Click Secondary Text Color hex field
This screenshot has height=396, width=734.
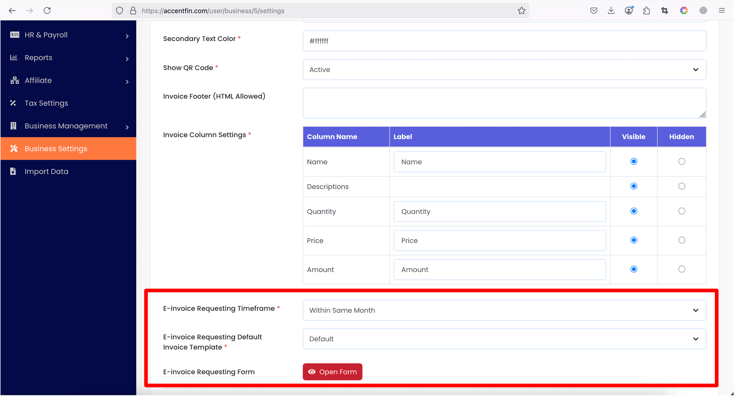pos(504,41)
